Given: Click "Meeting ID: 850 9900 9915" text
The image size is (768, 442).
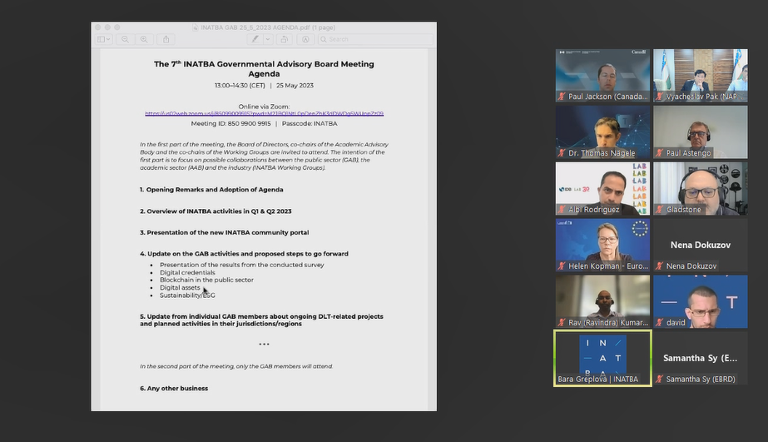Looking at the screenshot, I should pos(230,123).
